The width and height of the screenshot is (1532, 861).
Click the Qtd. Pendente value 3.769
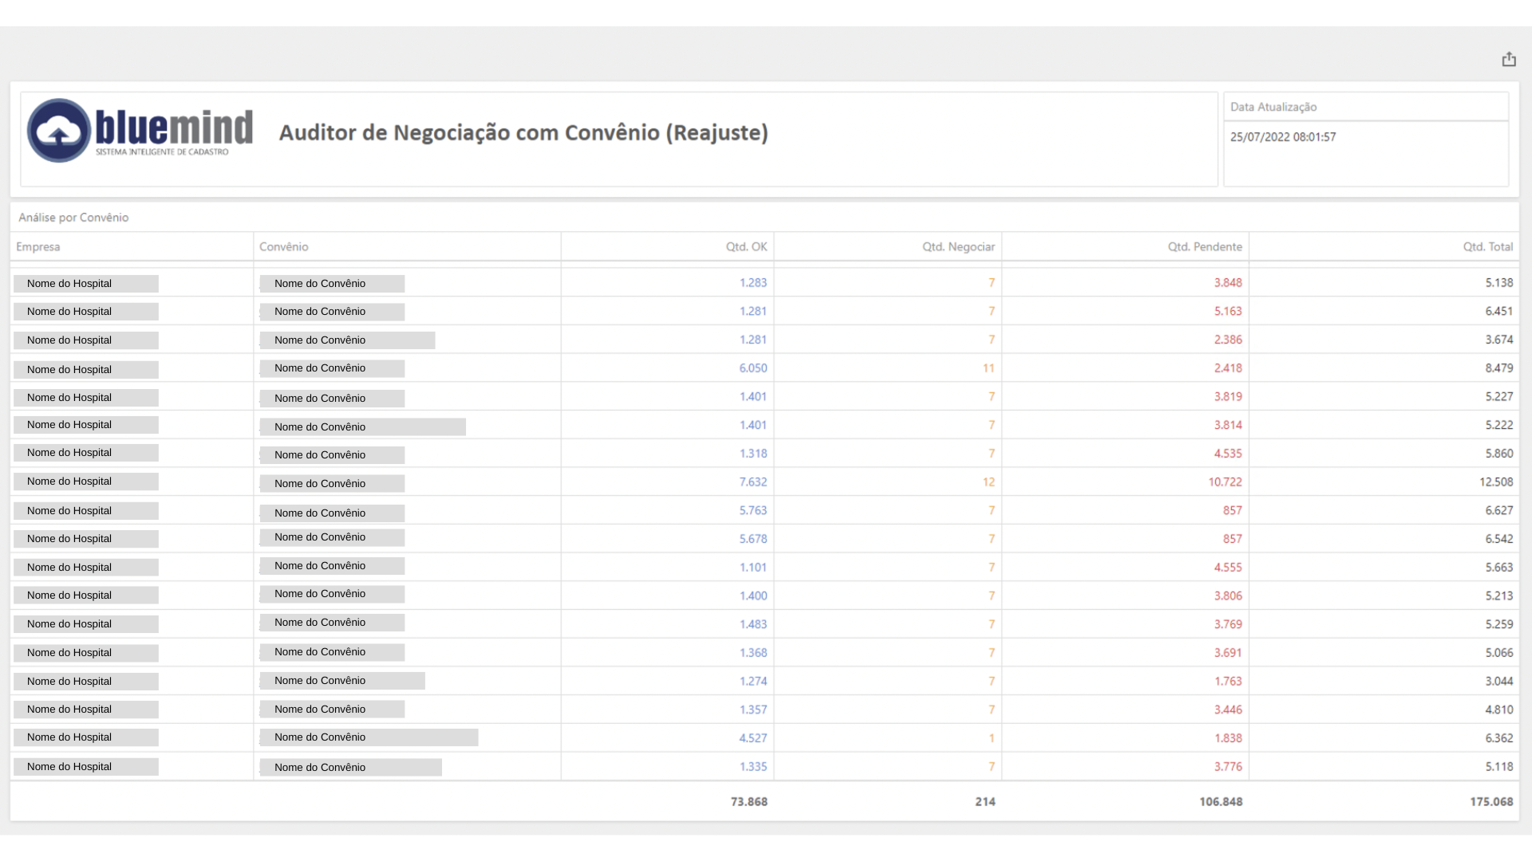pos(1228,624)
